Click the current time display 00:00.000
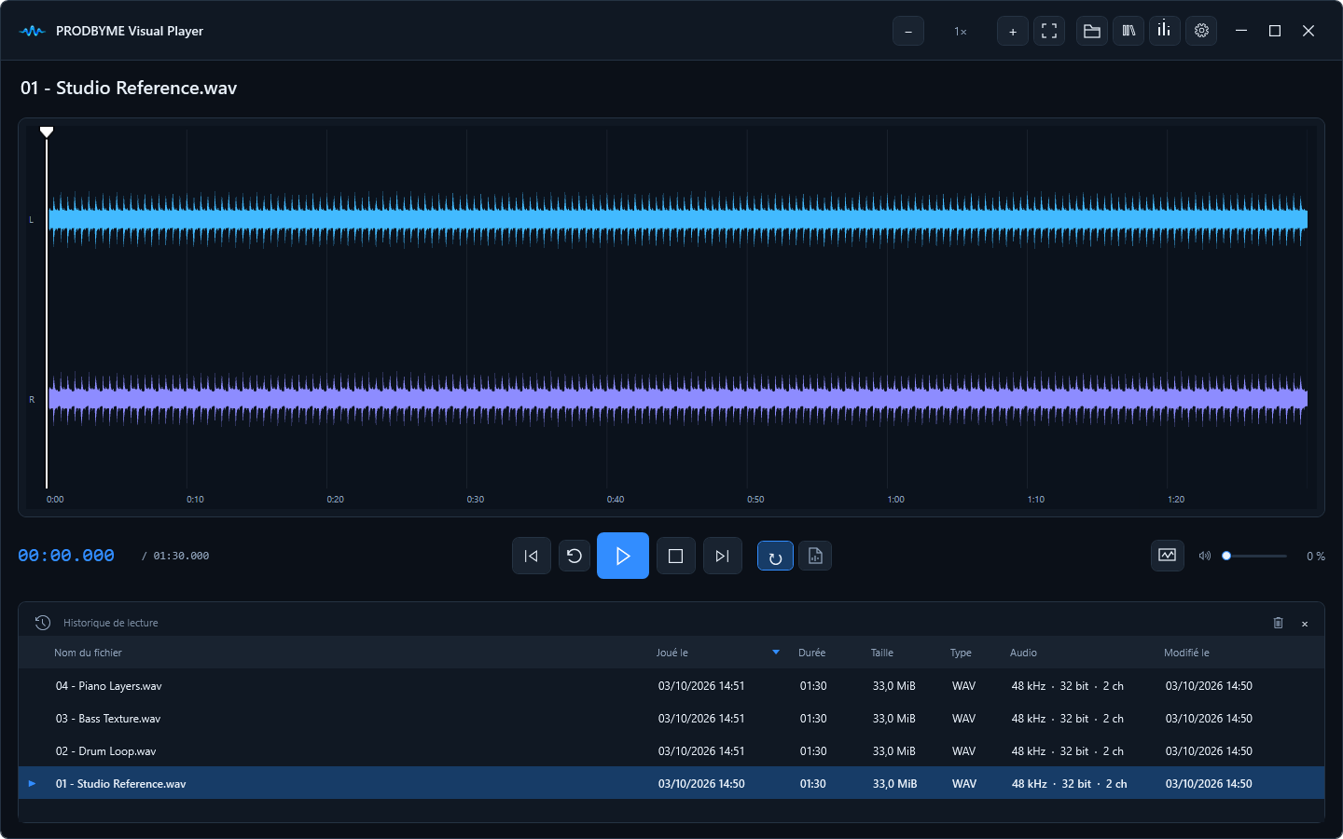Viewport: 1343px width, 839px height. tap(66, 556)
